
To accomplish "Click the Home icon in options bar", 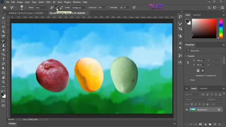I will (x=5, y=8).
